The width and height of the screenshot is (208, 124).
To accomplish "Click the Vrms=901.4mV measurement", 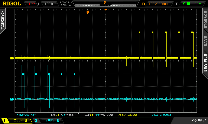I will coord(26,114).
